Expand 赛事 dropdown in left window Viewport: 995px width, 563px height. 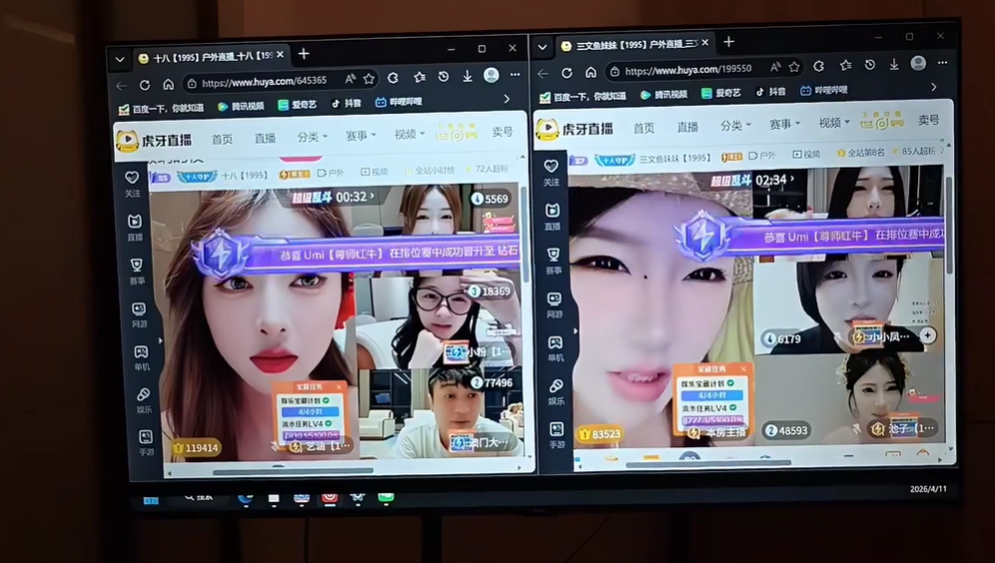[x=360, y=135]
